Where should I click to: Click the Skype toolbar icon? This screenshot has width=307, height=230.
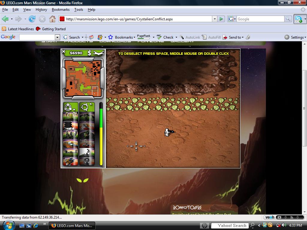299,19
